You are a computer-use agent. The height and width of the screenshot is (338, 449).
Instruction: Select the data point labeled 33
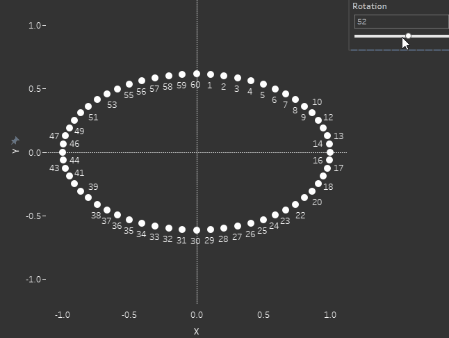tap(155, 226)
